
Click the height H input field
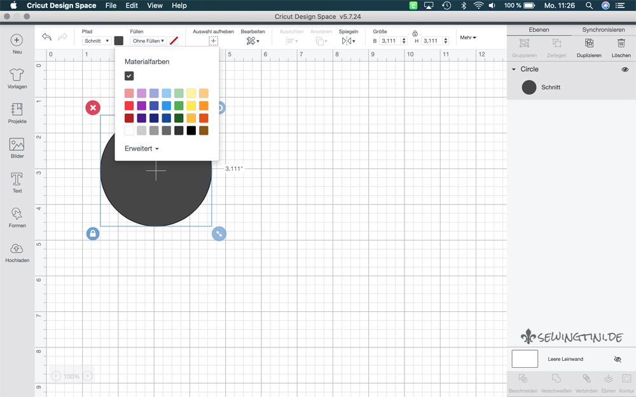tap(431, 41)
